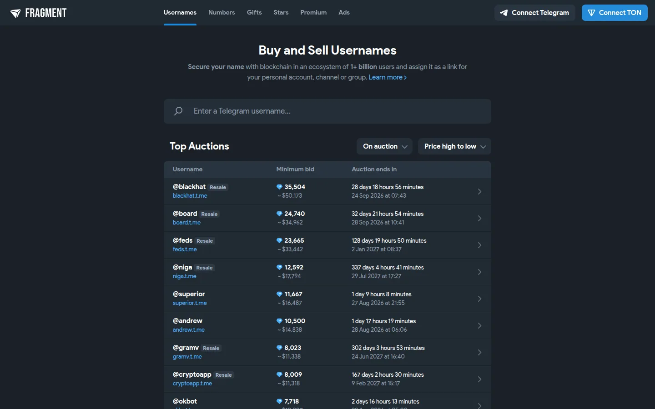The height and width of the screenshot is (409, 655).
Task: Select the Ads tab
Action: point(344,13)
